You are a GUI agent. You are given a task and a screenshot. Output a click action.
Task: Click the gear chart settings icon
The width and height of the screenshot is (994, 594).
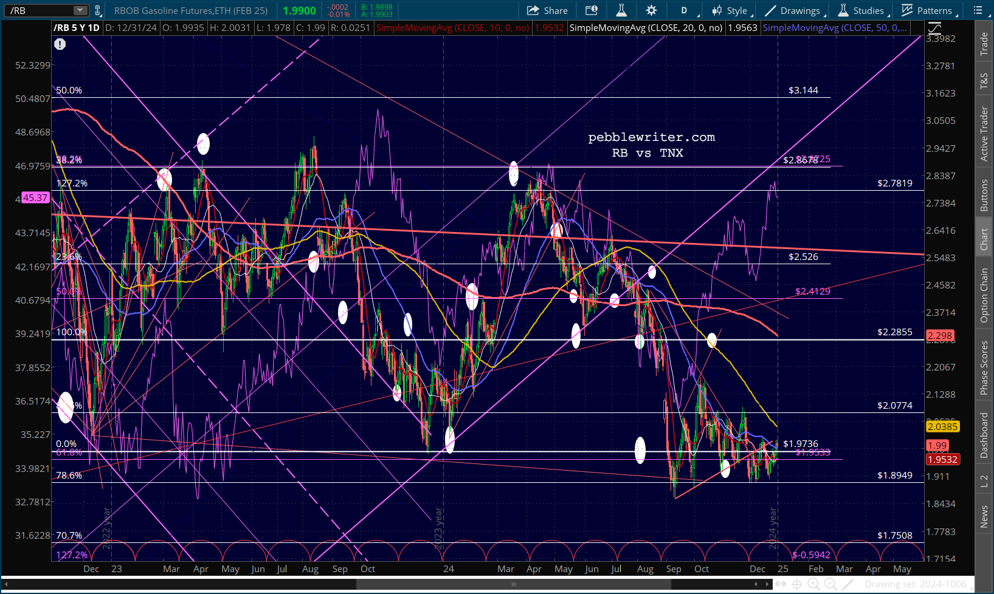click(651, 10)
